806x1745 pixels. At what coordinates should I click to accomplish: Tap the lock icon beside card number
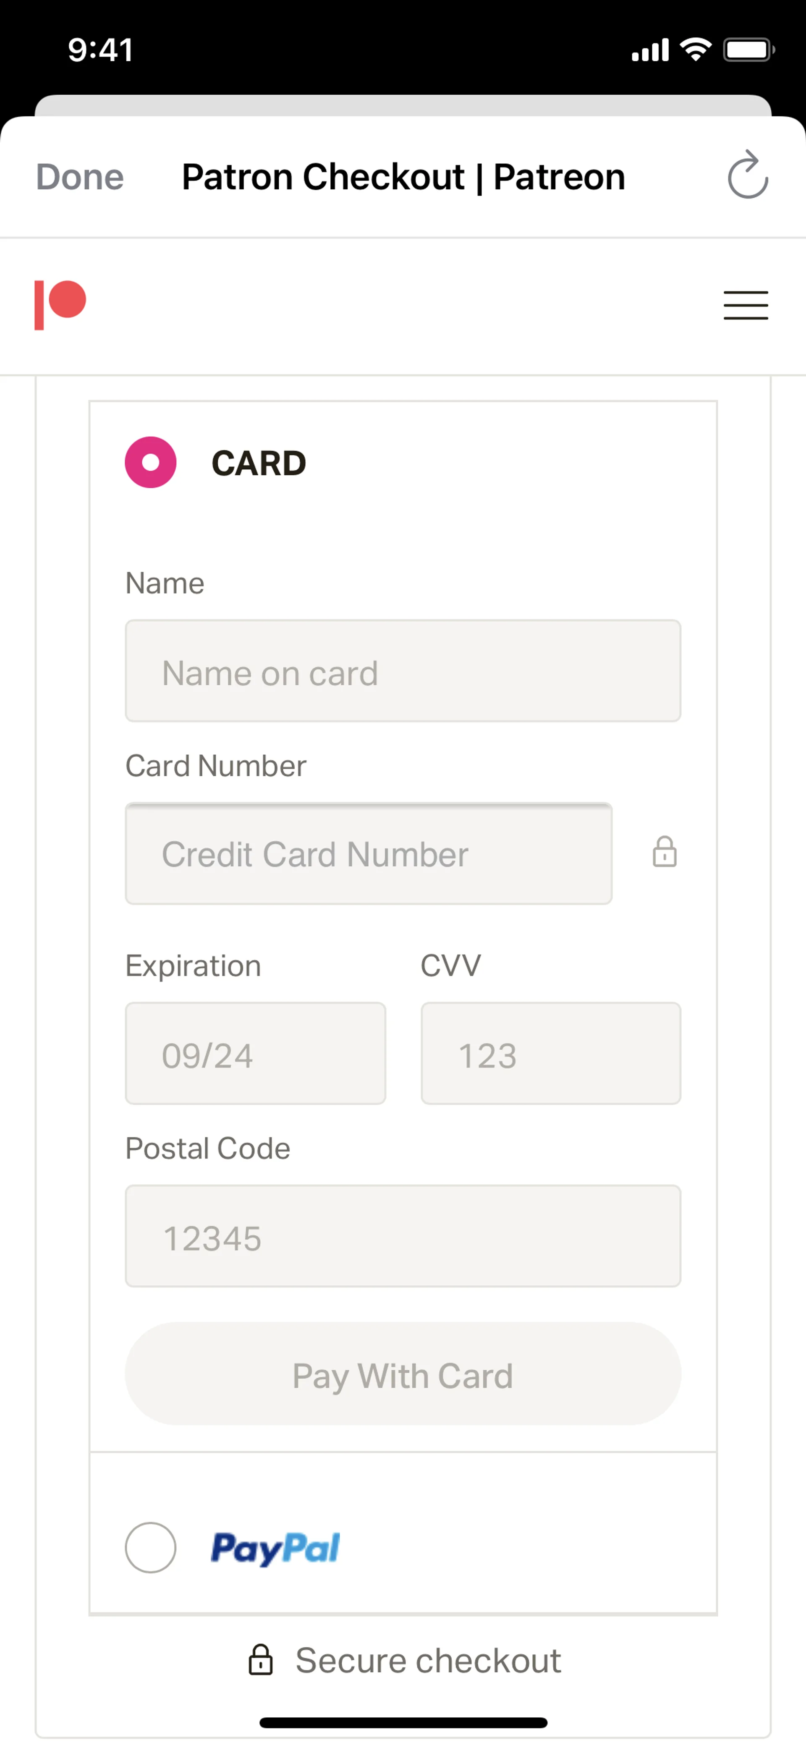click(x=665, y=852)
